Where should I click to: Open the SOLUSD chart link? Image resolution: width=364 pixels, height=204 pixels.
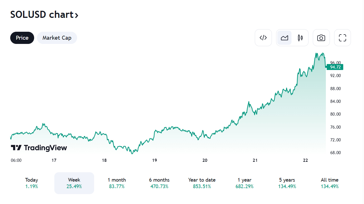tap(42, 14)
